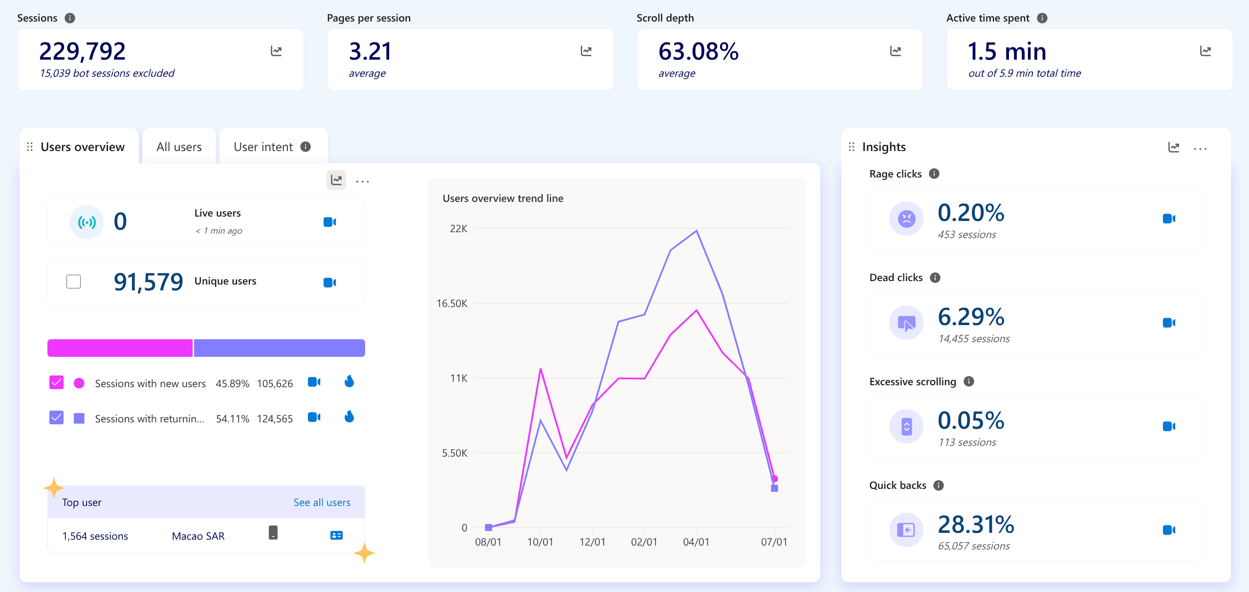
Task: Open the Sessions trend chart icon
Action: coord(276,51)
